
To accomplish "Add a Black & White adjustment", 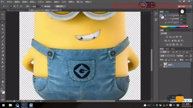I will click(172, 41).
